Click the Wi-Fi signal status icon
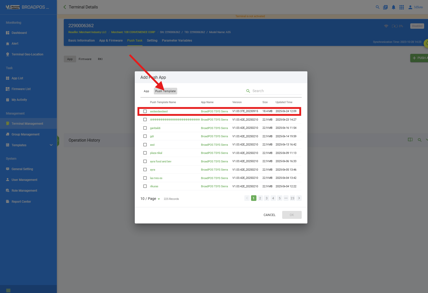 tap(386, 26)
